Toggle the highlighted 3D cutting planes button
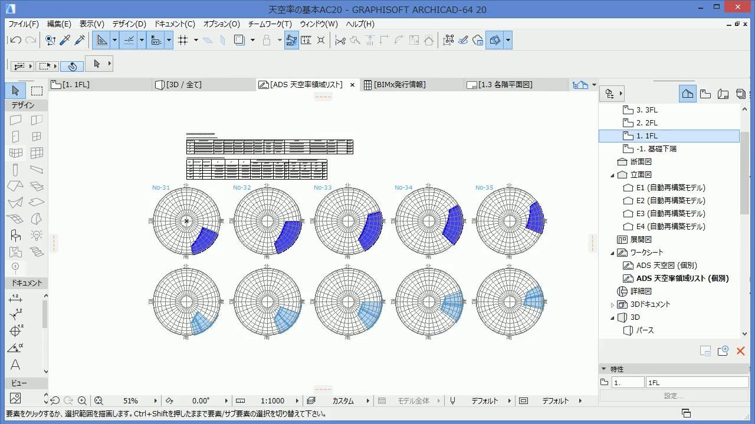The width and height of the screenshot is (755, 424). [495, 40]
